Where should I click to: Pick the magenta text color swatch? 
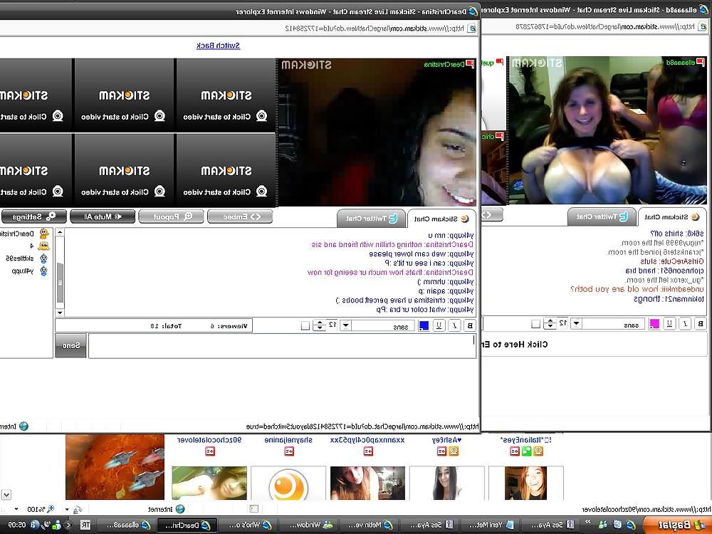(654, 323)
